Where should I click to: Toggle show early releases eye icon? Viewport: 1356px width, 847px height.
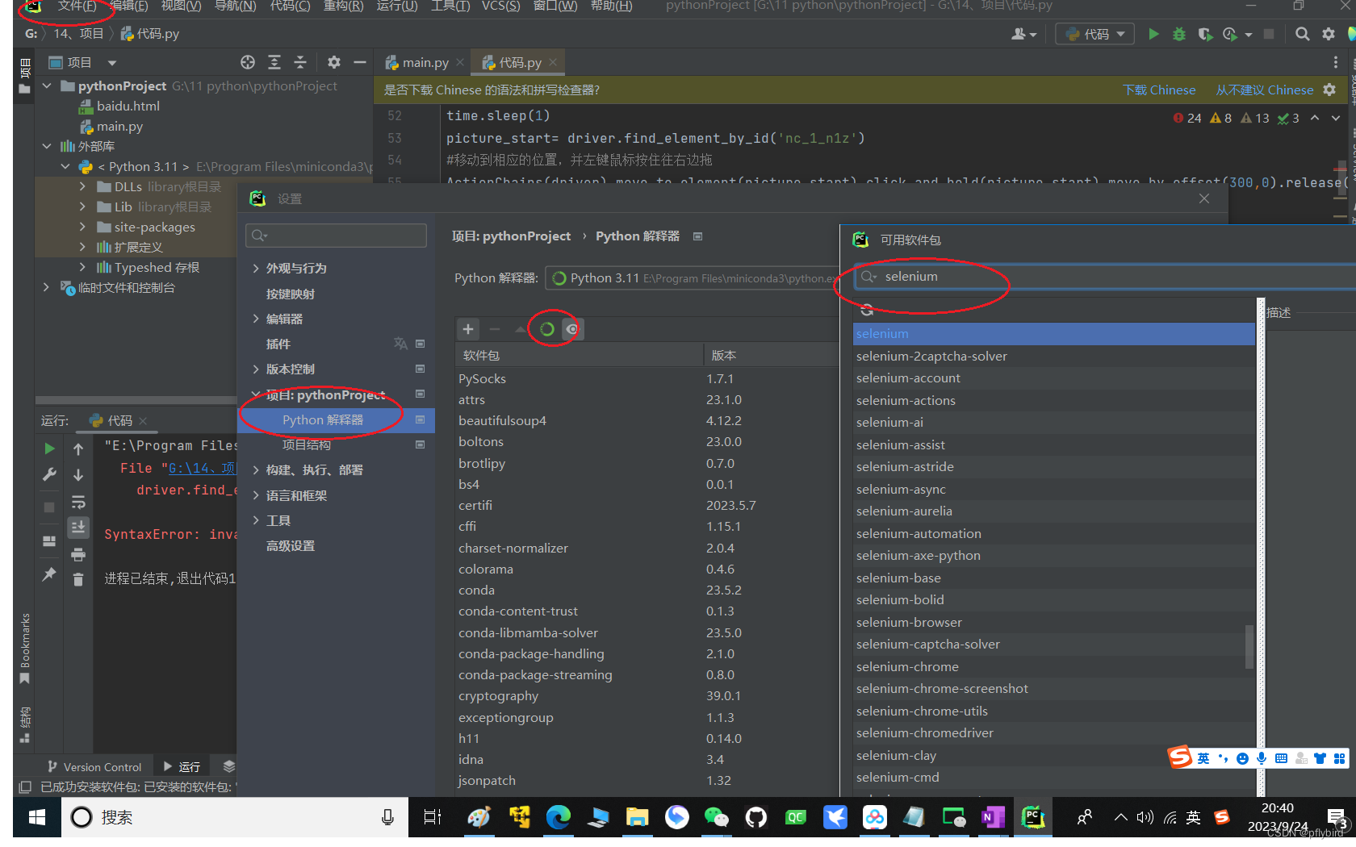[572, 329]
